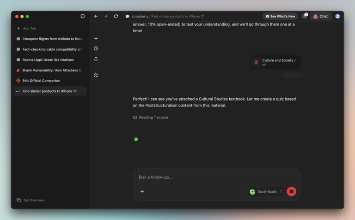
Task: Open the Culture and Society pdf attachment
Action: tap(275, 62)
